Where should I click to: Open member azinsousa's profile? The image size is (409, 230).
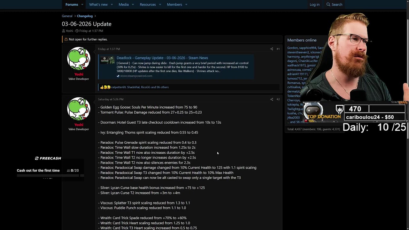click(x=294, y=70)
